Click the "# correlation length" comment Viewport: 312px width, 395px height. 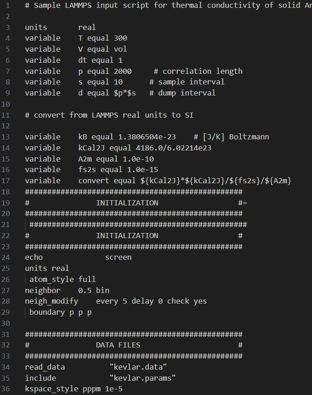198,71
